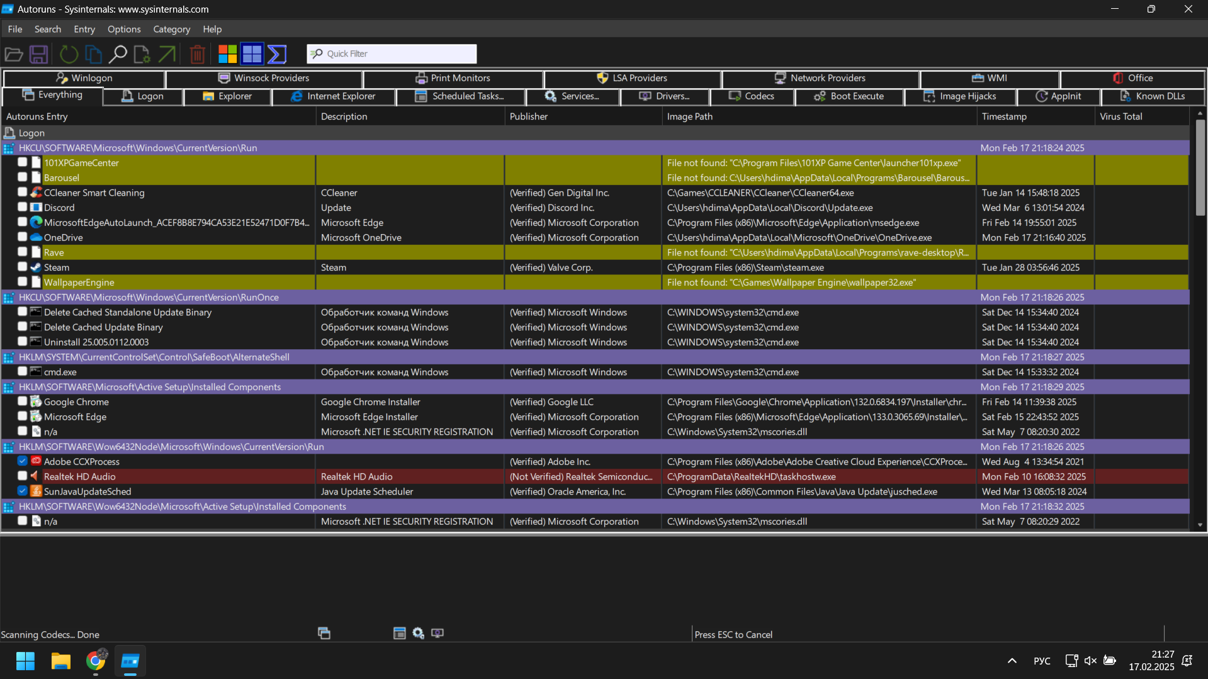
Task: Toggle the Rave entry checkbox
Action: (23, 252)
